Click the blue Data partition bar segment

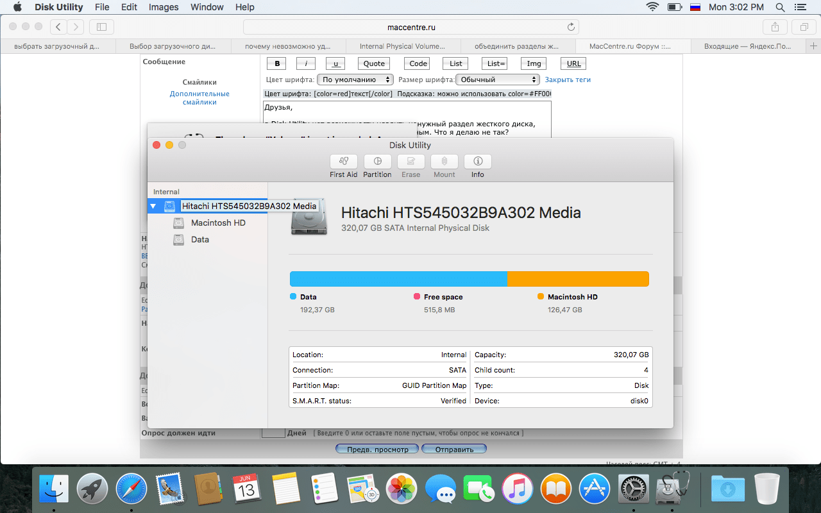(398, 279)
